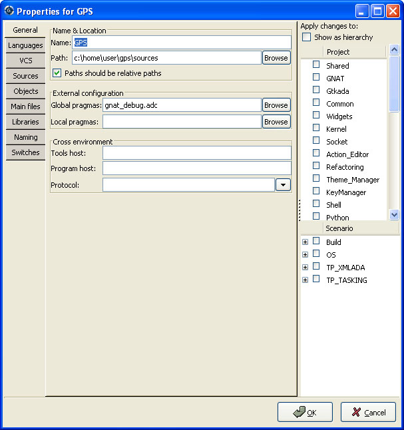The height and width of the screenshot is (430, 404).
Task: Click the project list scroll down arrow
Action: point(394,214)
